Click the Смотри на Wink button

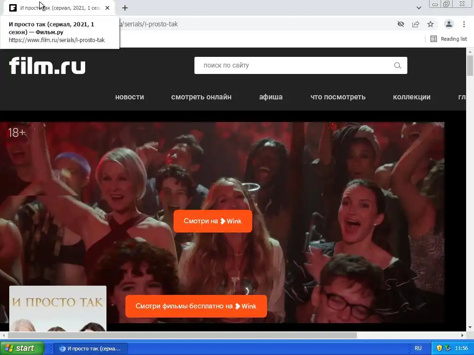click(x=213, y=221)
